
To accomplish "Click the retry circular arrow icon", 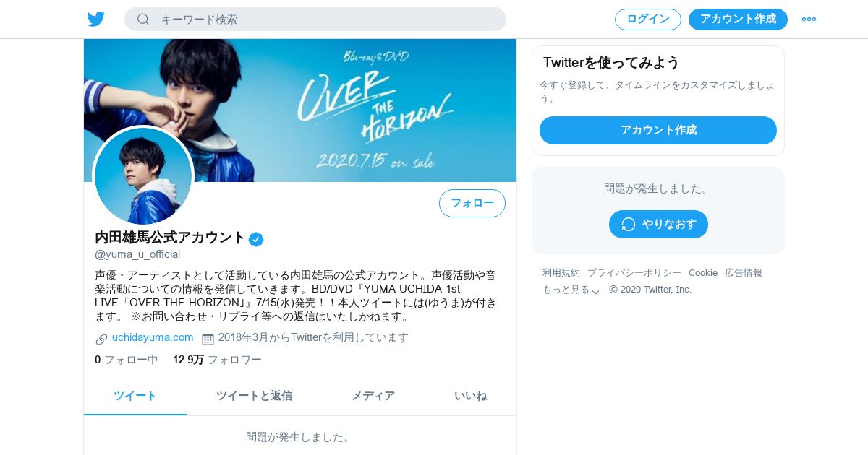I will (629, 224).
